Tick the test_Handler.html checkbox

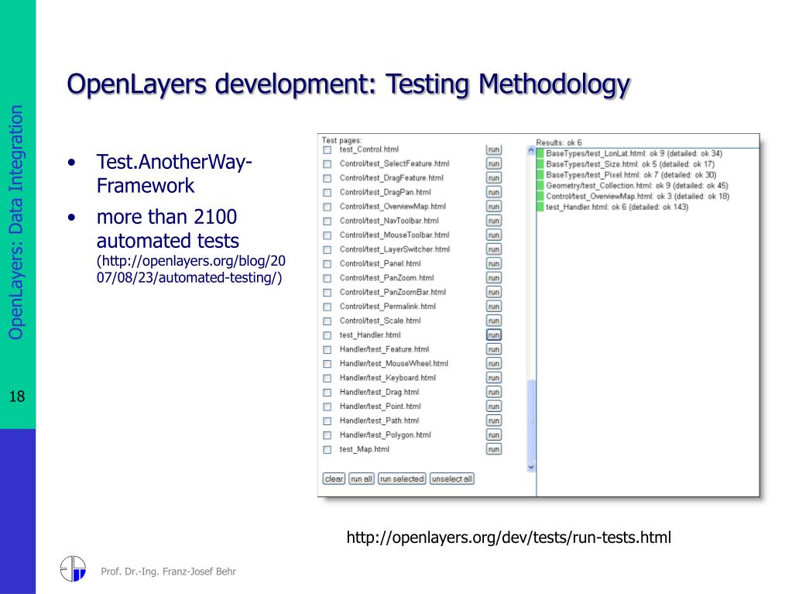[x=327, y=335]
